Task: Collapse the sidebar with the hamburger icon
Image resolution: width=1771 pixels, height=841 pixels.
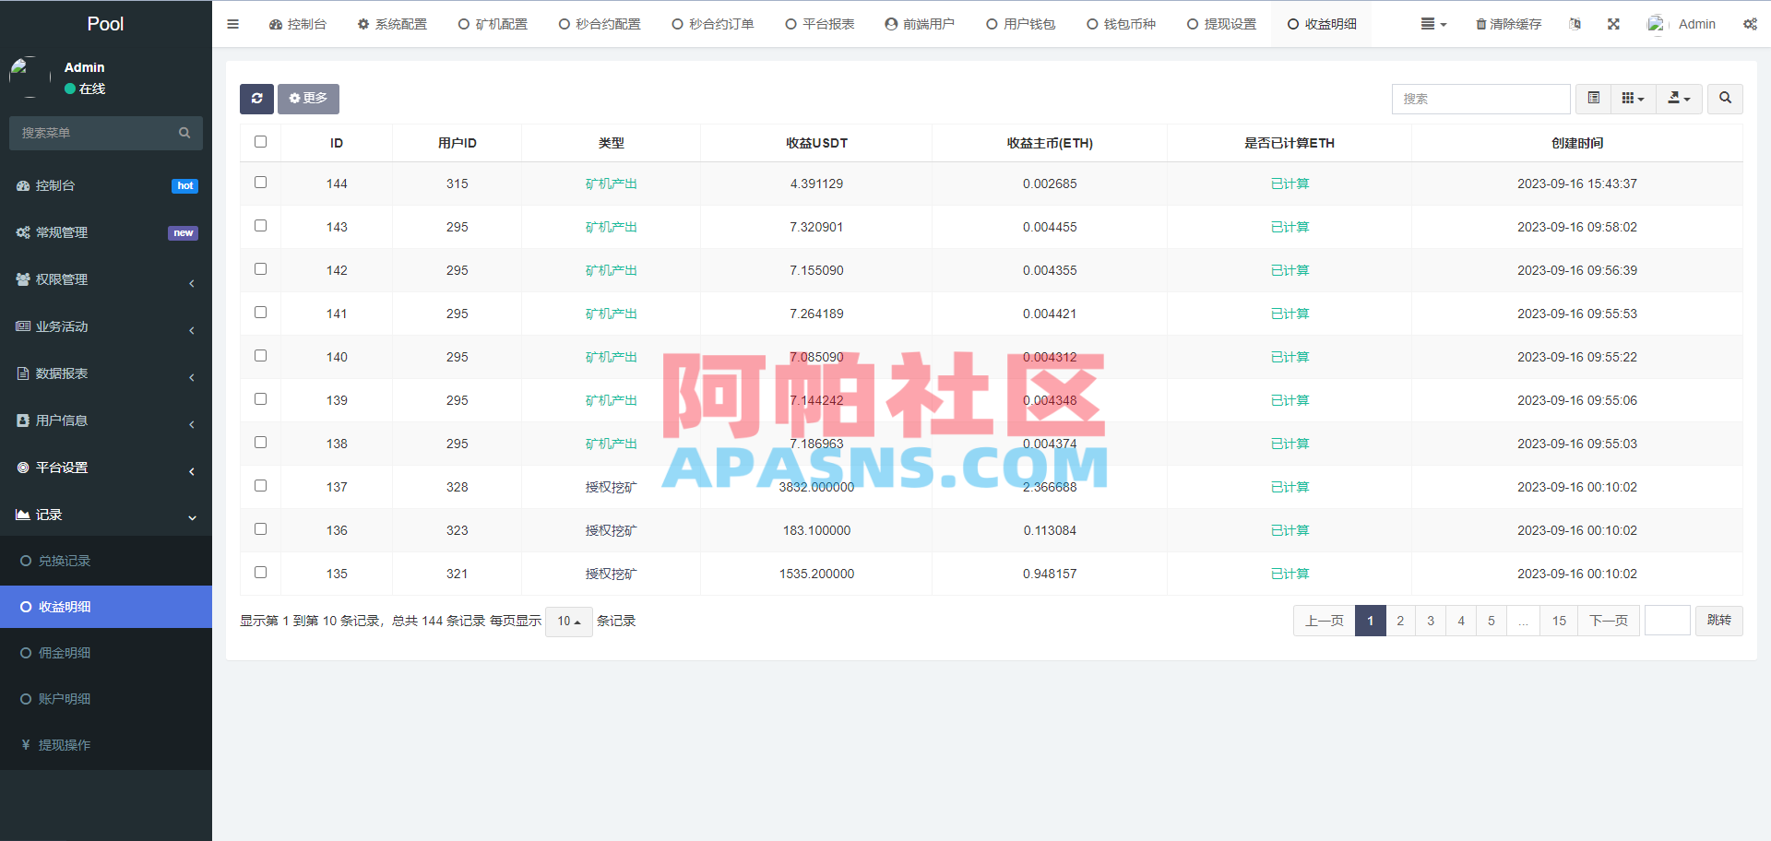Action: 232,24
